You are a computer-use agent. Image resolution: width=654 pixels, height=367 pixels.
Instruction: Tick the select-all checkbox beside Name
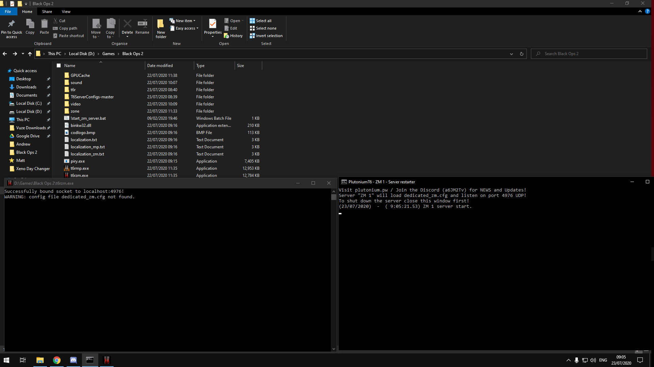point(58,66)
